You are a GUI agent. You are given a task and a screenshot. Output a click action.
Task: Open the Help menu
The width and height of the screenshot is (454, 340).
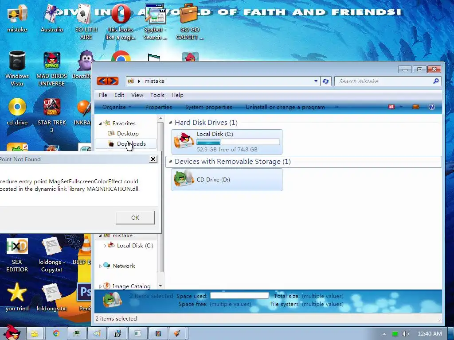tap(177, 95)
